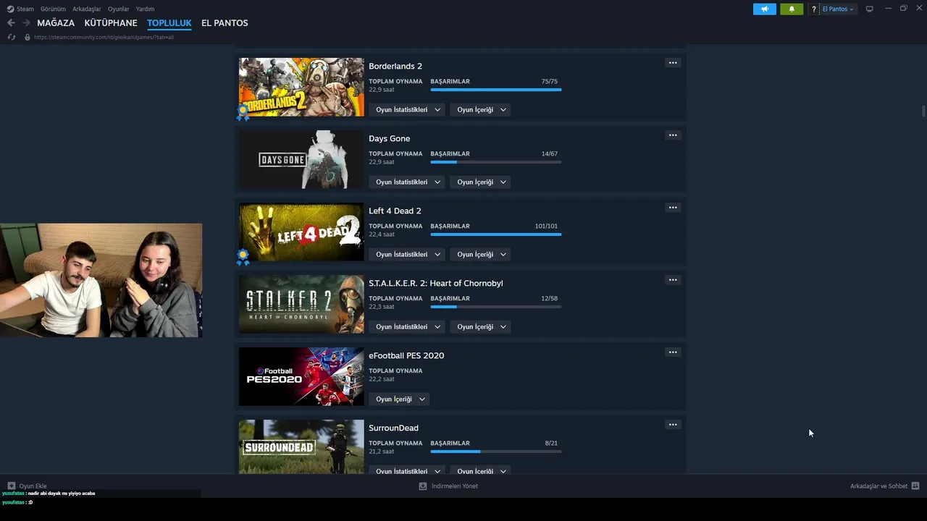The image size is (927, 521).
Task: Open the green notifications bell
Action: coord(792,9)
